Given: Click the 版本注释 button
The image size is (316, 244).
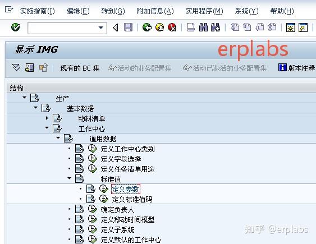Looking at the screenshot, I should click(x=296, y=68).
